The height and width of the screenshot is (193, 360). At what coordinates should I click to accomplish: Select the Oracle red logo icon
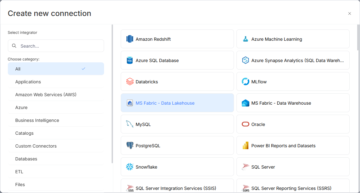point(246,124)
